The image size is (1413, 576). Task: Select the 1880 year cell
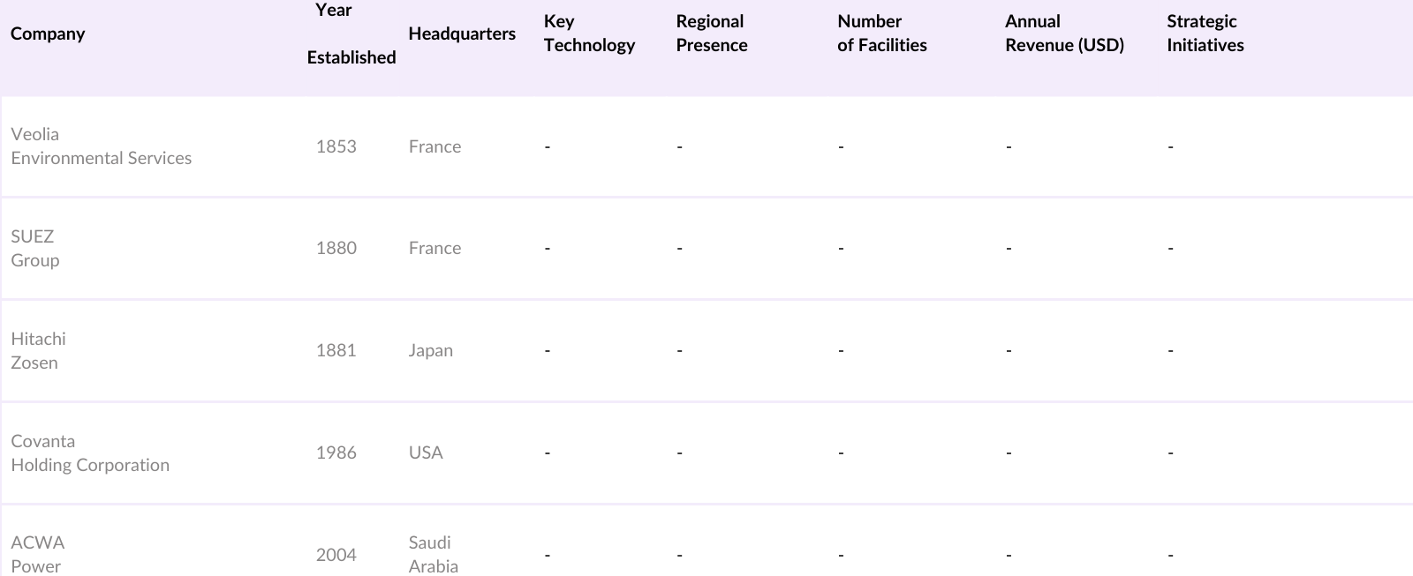click(336, 249)
